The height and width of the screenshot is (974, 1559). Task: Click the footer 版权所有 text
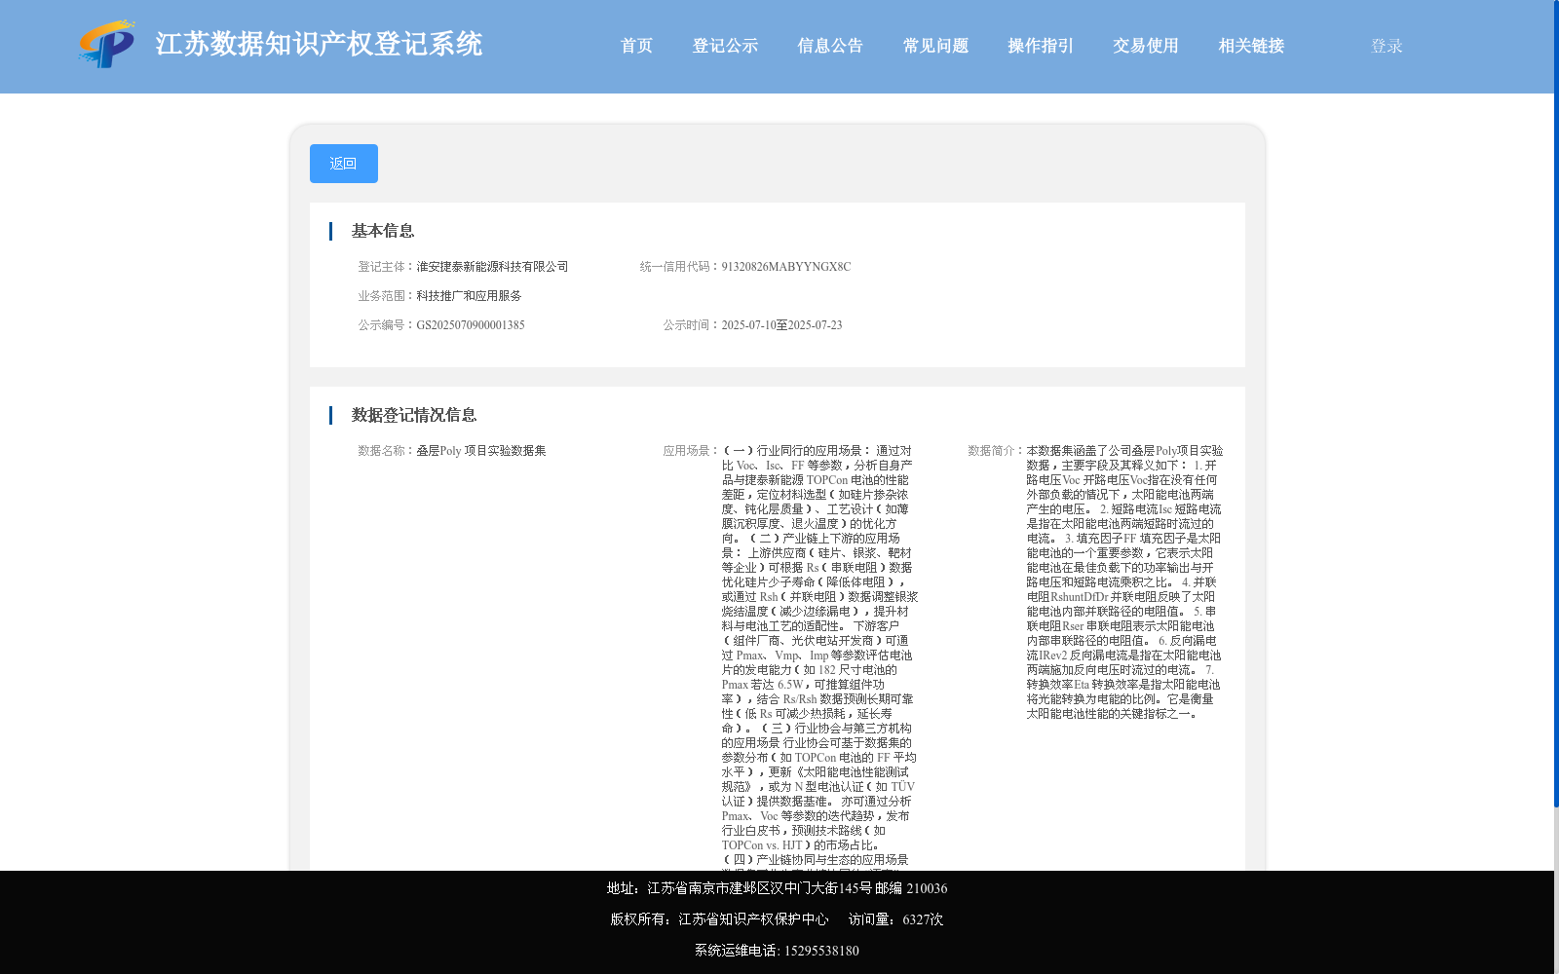click(x=719, y=919)
